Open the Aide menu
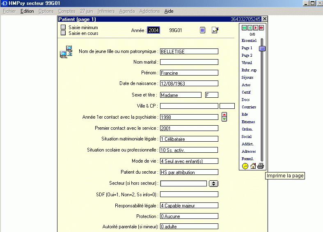 click(x=169, y=11)
